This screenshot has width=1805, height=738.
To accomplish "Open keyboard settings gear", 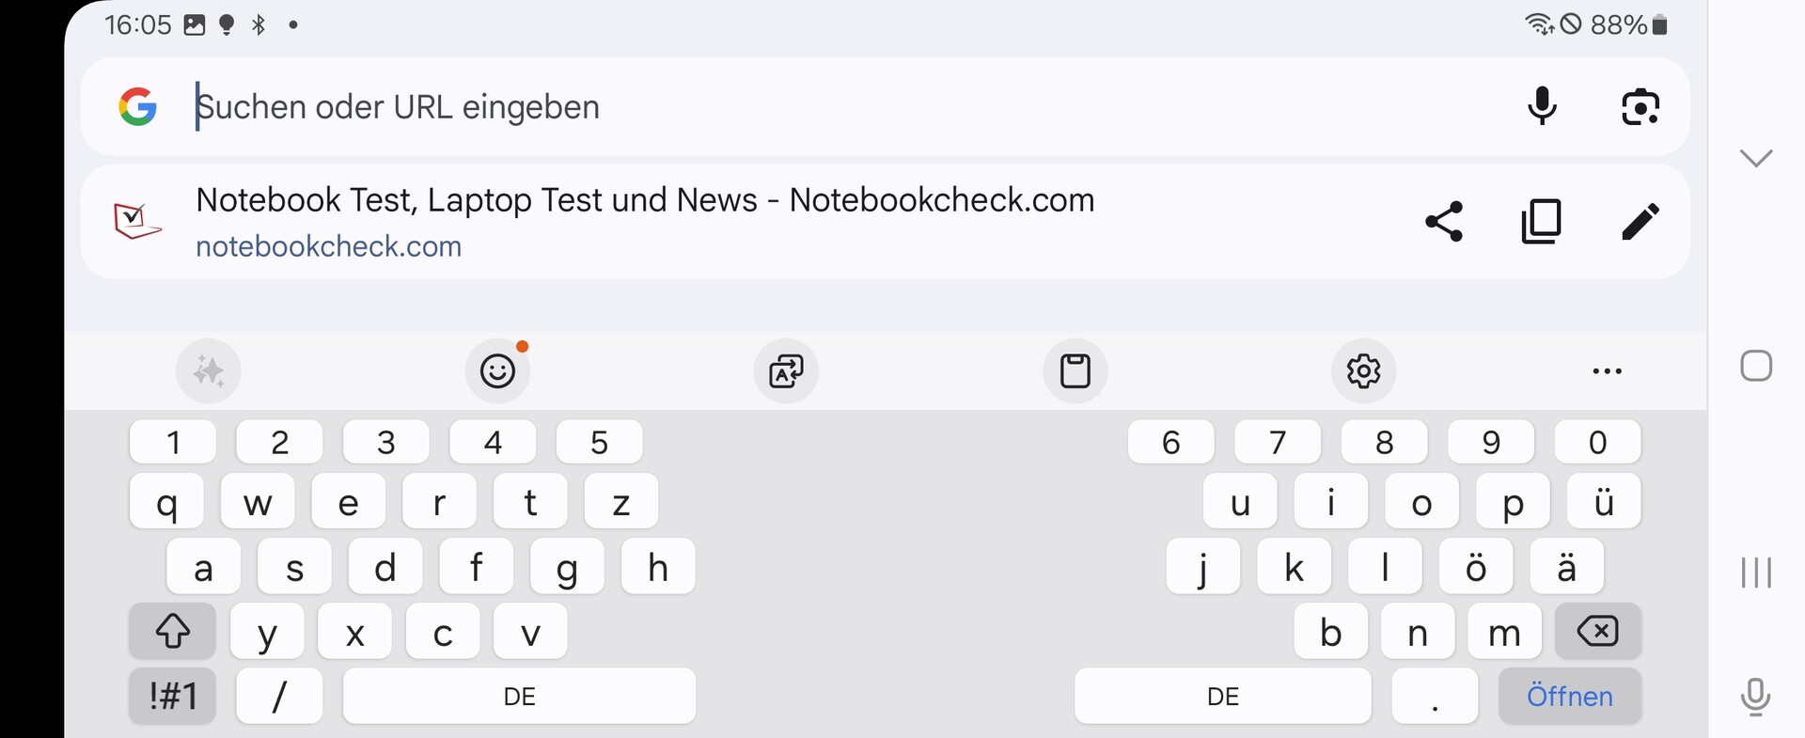I will [1363, 371].
